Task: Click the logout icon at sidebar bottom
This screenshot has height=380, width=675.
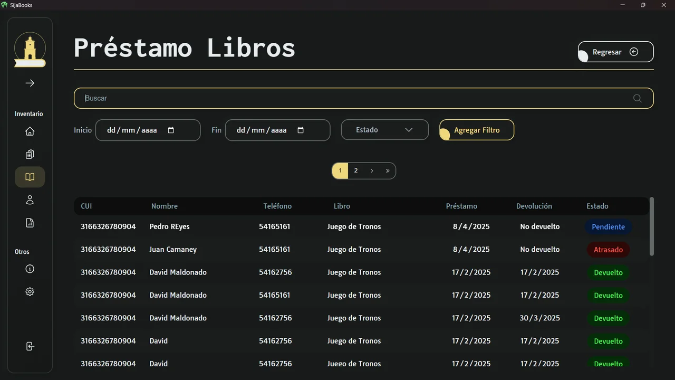Action: [x=30, y=346]
